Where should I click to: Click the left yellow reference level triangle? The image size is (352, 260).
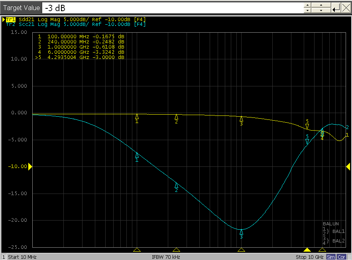[29, 166]
